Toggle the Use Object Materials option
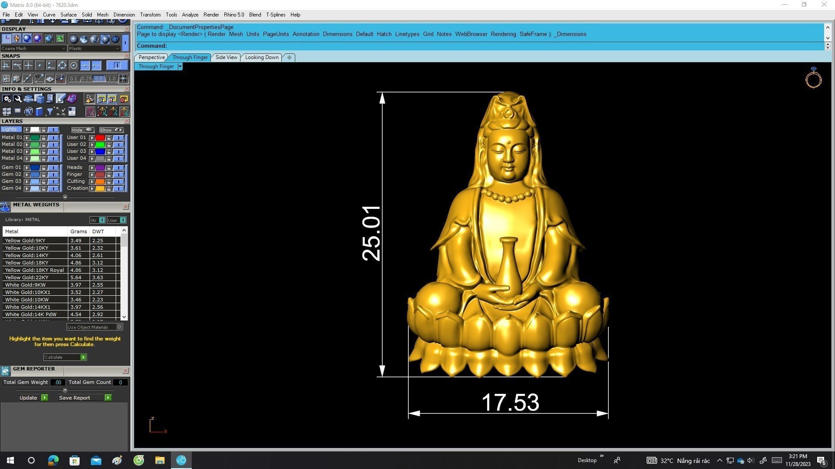Viewport: 835px width, 469px height. pos(94,327)
